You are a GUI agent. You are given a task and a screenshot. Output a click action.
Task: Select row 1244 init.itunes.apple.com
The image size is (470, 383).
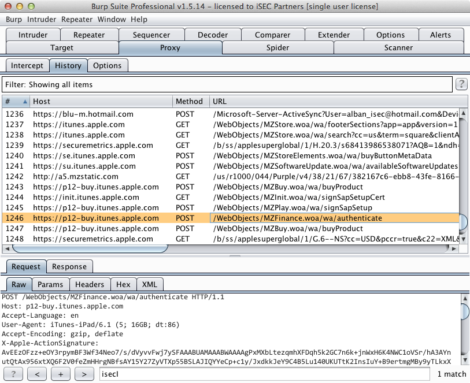[x=231, y=198]
